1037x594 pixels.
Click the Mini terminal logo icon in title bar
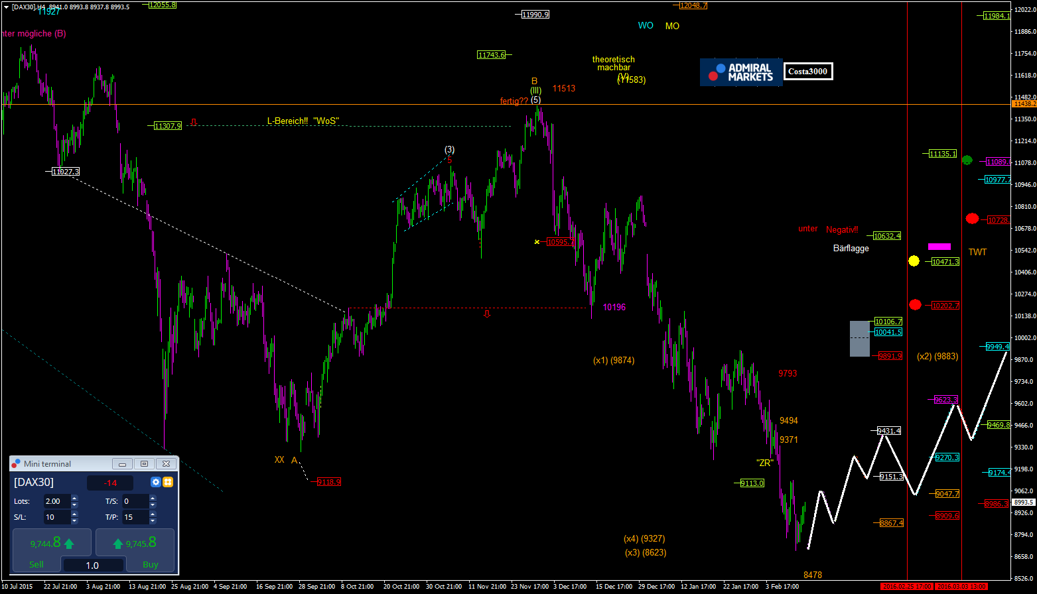tap(17, 463)
